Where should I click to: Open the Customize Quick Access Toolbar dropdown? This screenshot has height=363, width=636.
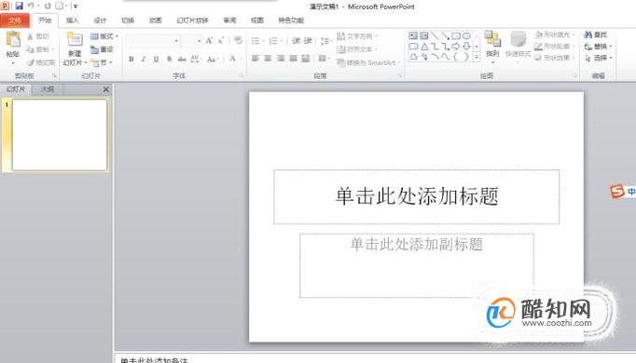76,7
